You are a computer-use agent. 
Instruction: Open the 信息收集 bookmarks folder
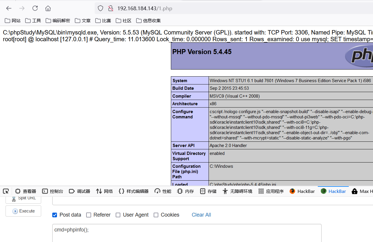(148, 20)
